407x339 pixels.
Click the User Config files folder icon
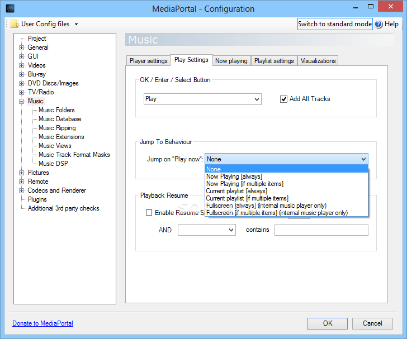[x=15, y=24]
